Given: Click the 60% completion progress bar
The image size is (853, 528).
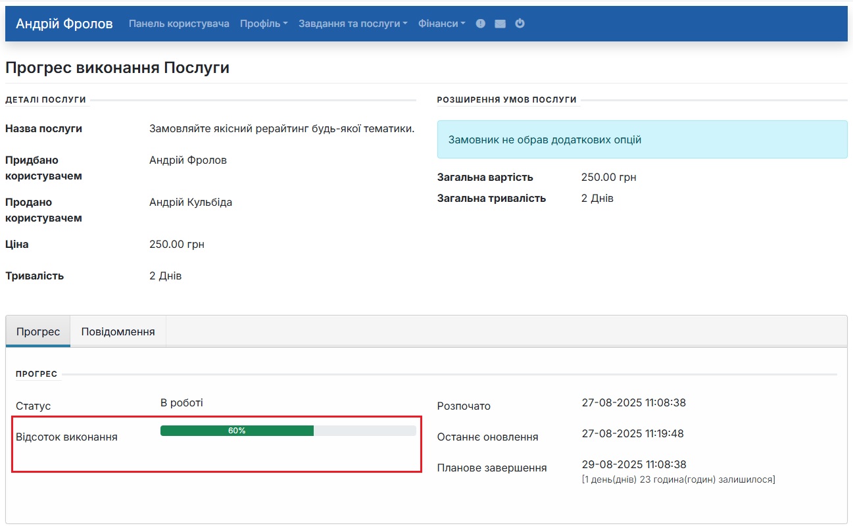Looking at the screenshot, I should pyautogui.click(x=288, y=431).
